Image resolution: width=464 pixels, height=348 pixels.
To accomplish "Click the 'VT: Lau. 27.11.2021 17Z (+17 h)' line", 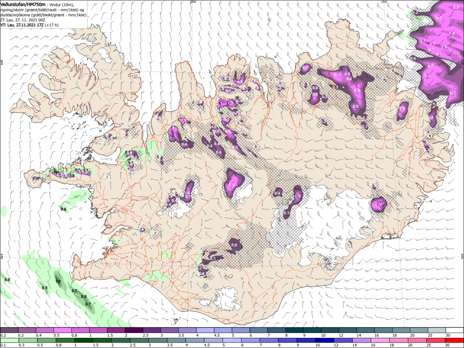I will (29, 25).
